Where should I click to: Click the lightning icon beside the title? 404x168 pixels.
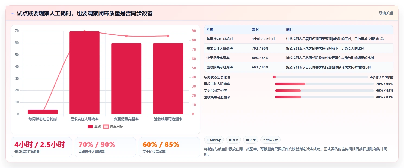click(x=13, y=14)
